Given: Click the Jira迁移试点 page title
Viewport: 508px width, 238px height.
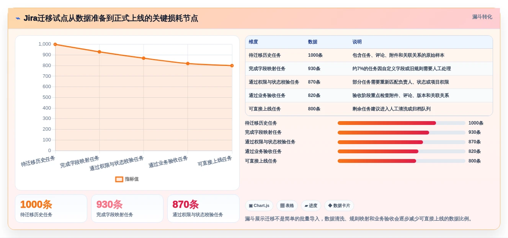Looking at the screenshot, I should 111,18.
